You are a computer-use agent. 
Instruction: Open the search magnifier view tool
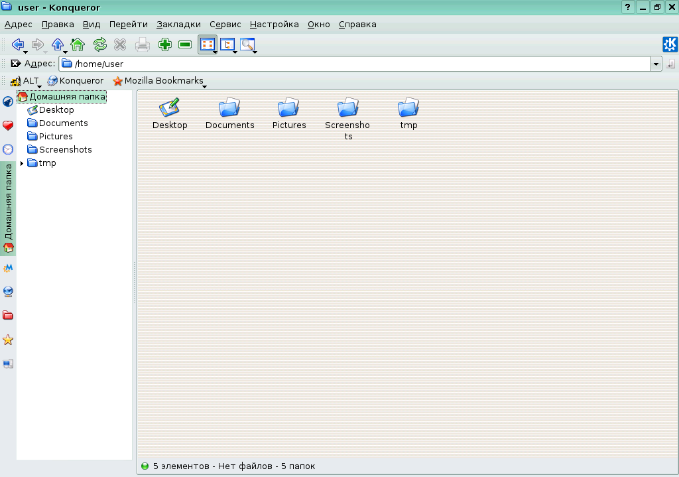pos(247,44)
